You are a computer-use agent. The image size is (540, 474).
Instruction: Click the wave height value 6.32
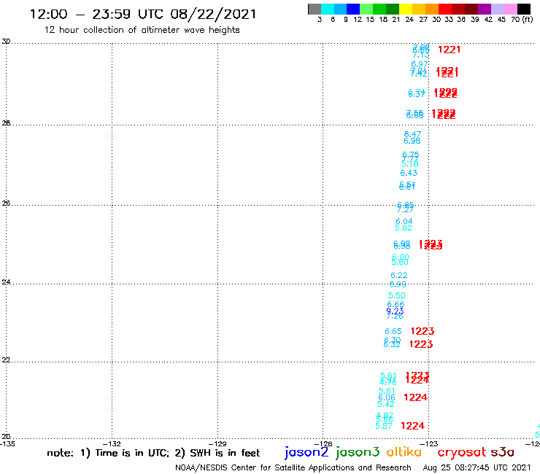[x=392, y=344]
